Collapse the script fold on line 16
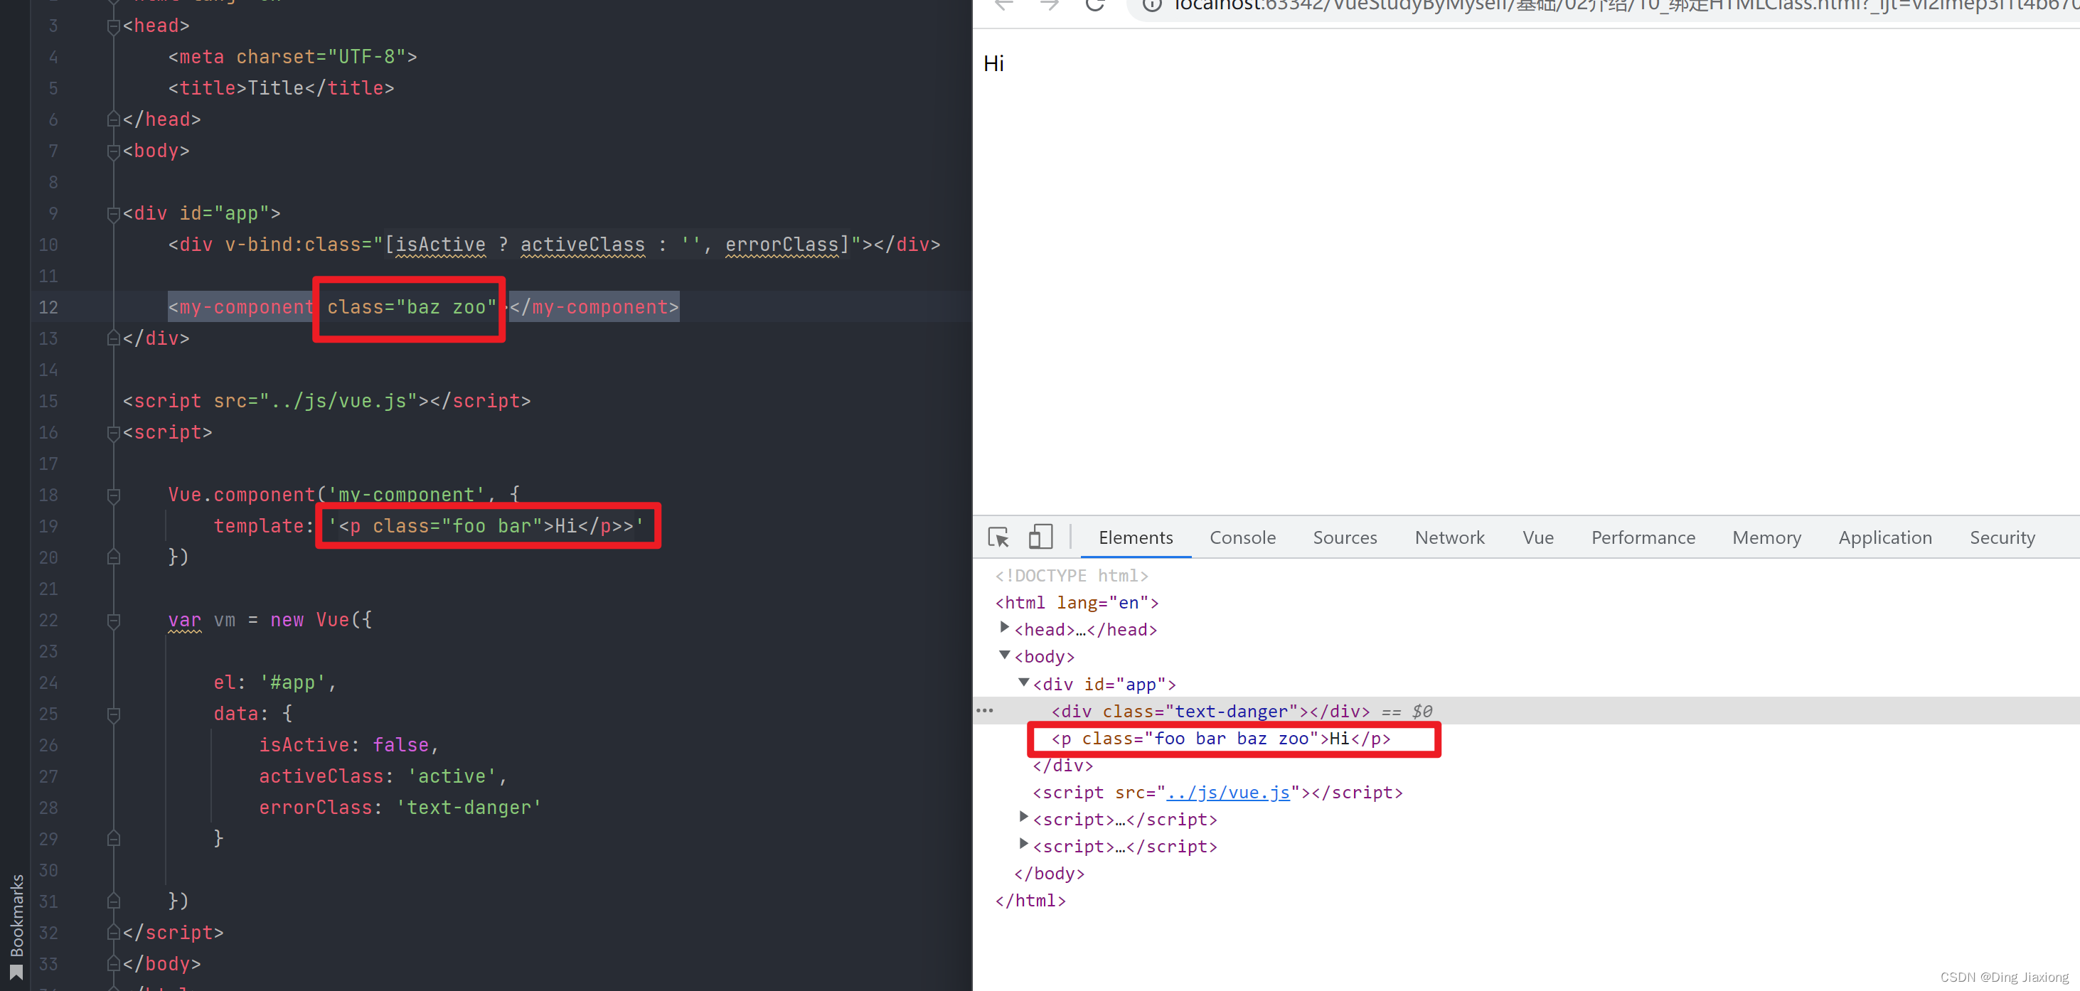2080x991 pixels. pyautogui.click(x=113, y=434)
